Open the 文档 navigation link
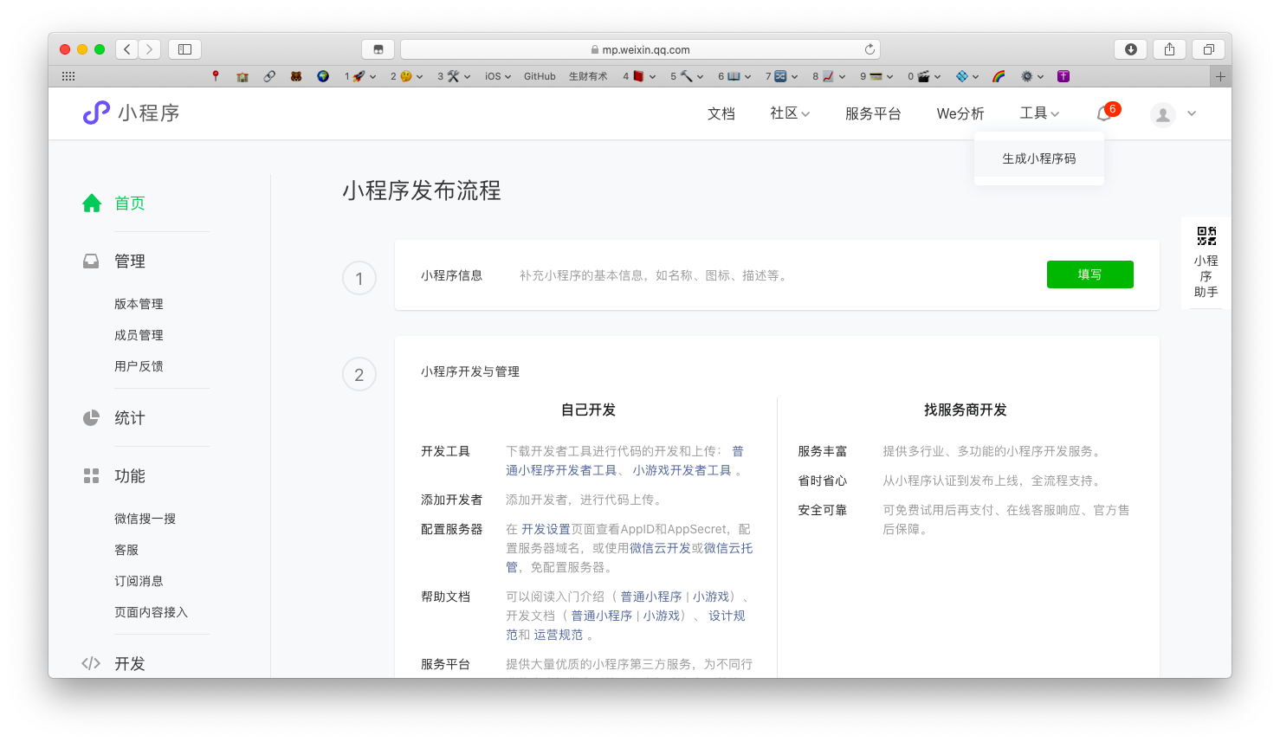 (x=721, y=113)
